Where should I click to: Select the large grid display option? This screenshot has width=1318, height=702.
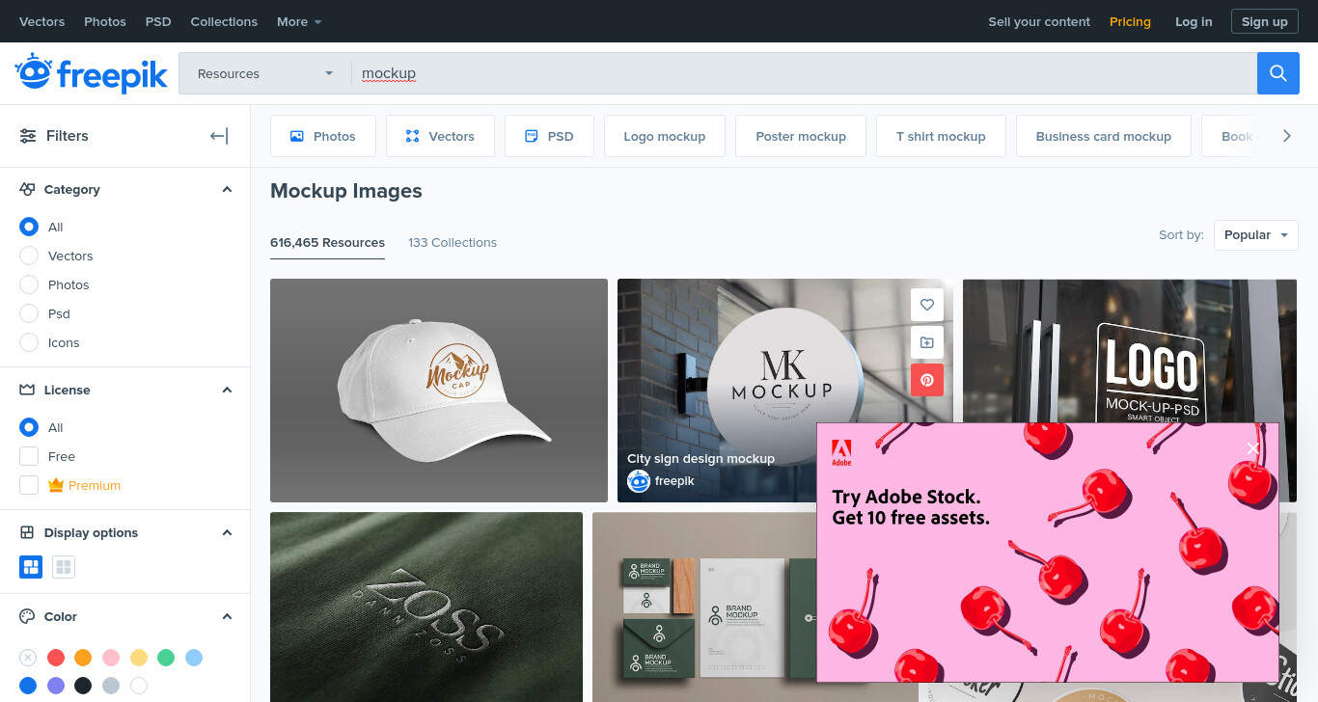pyautogui.click(x=31, y=567)
